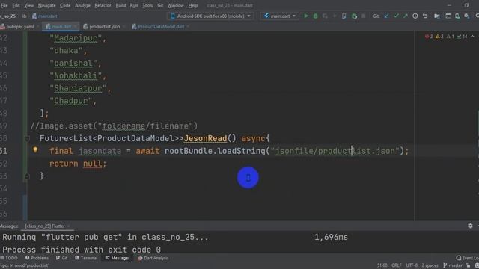This screenshot has height=269, width=479.
Task: Open the target device dropdown Android SDK
Action: [211, 16]
